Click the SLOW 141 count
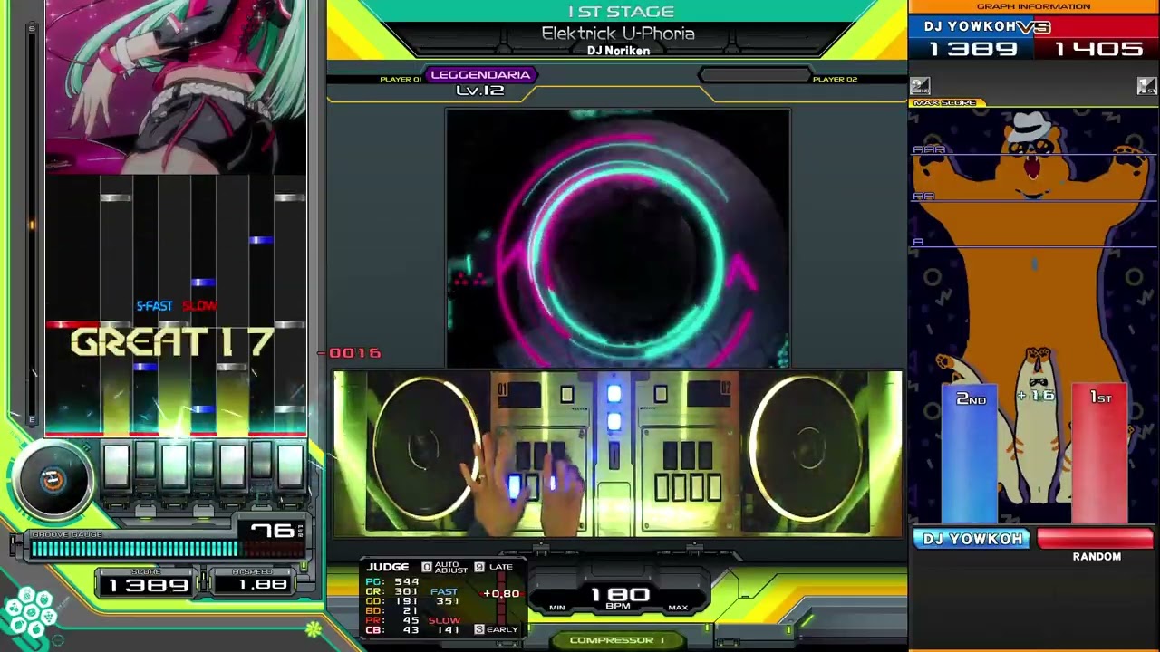The image size is (1160, 652). (x=444, y=626)
